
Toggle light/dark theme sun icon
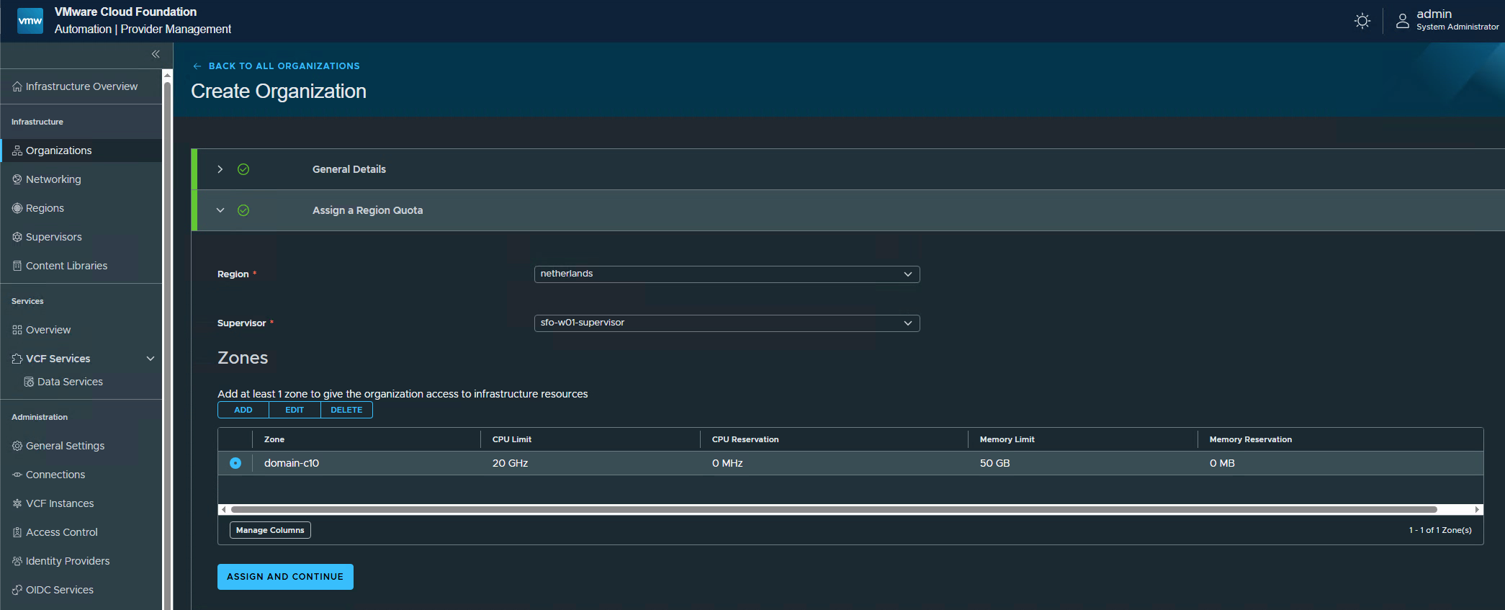(1362, 21)
